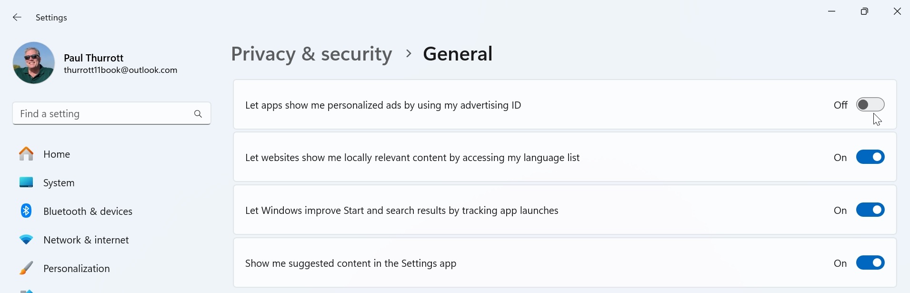This screenshot has height=293, width=910.
Task: Select Network & internet in the sidebar
Action: (x=86, y=240)
